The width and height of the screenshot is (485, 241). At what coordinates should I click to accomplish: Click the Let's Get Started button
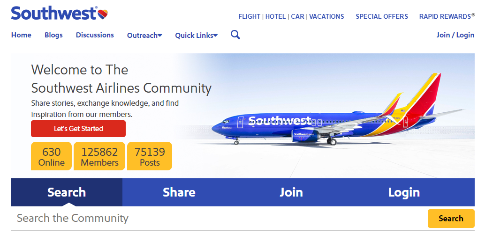coord(78,129)
